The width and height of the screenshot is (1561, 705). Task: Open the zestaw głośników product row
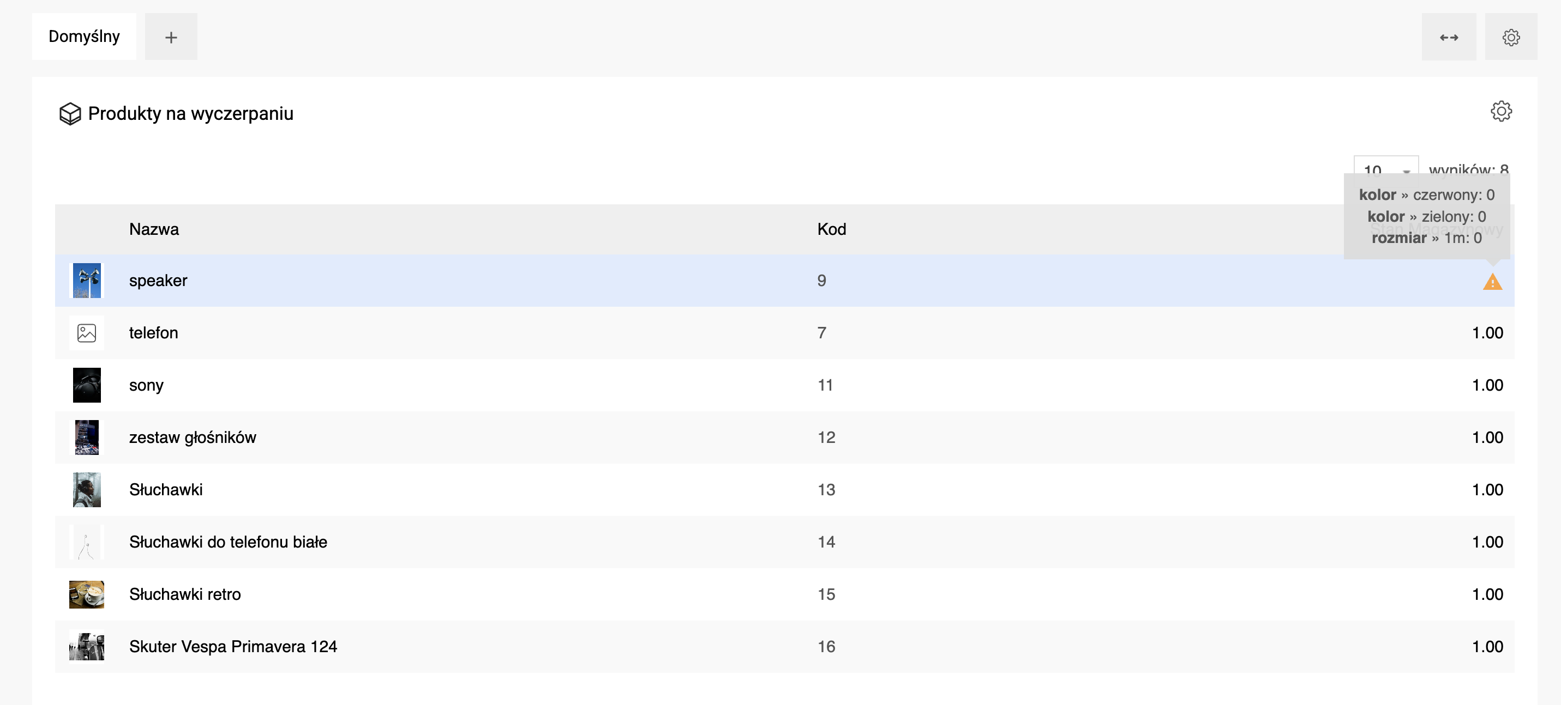pyautogui.click(x=193, y=437)
